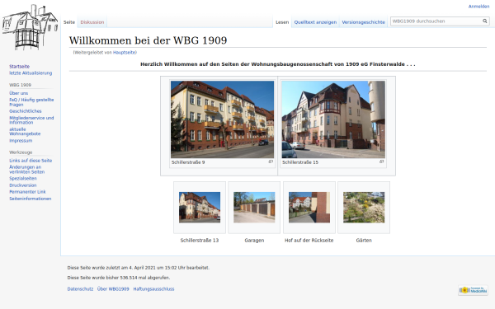Screen dimensions: 495x309
Task: Click the 'Herzlich Willkommen' bold intro line
Action: tap(278, 64)
